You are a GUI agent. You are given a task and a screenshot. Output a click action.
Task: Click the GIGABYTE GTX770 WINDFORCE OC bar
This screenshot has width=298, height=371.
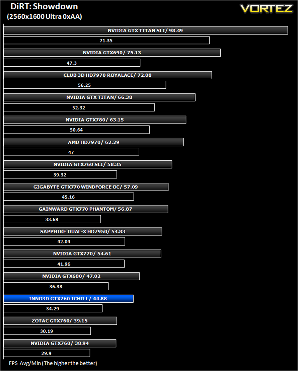[x=86, y=187]
